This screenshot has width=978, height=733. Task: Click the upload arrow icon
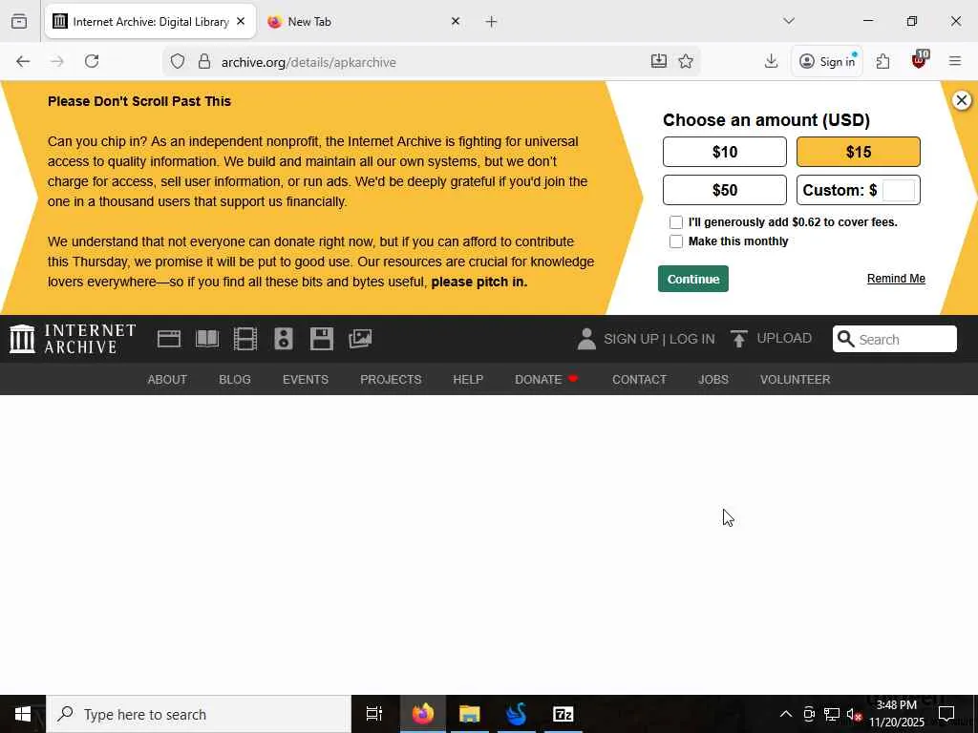tap(738, 339)
